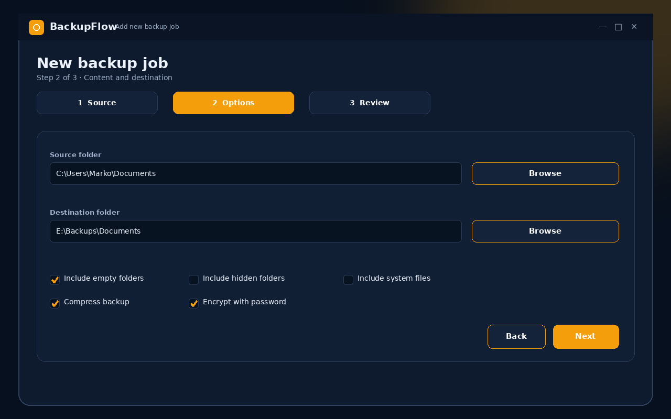
Task: Browse for the source folder
Action: 545,173
